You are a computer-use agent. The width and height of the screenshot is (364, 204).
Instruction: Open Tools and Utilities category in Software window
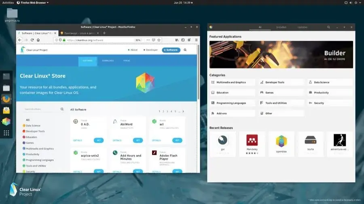click(281, 103)
